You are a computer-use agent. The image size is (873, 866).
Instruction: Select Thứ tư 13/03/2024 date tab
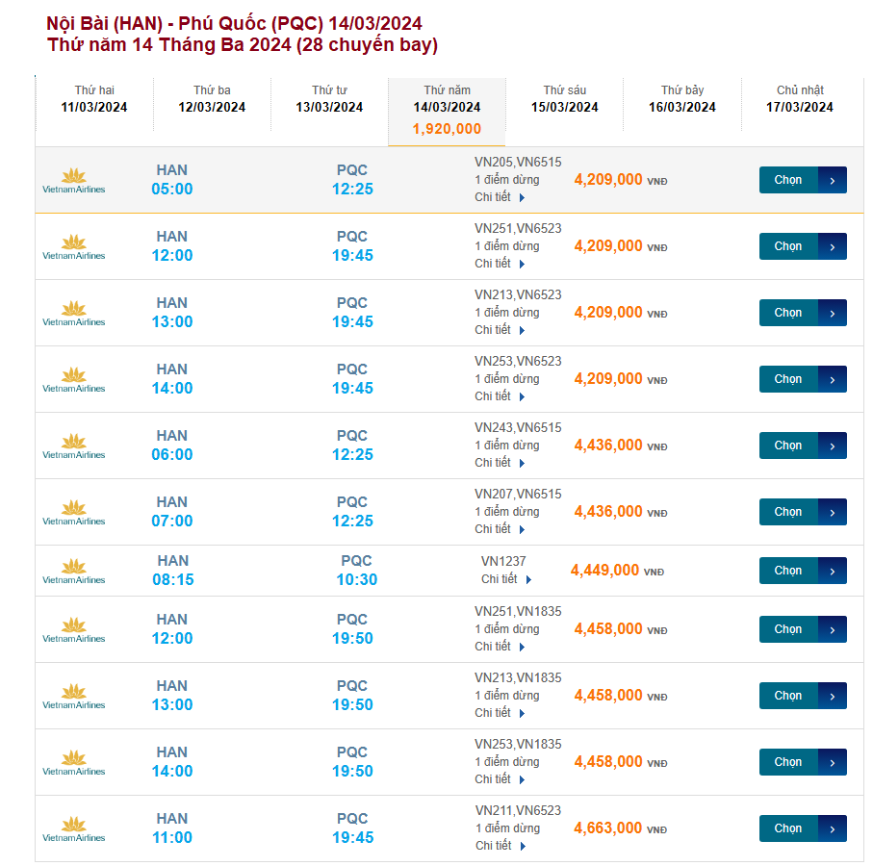[x=329, y=99]
